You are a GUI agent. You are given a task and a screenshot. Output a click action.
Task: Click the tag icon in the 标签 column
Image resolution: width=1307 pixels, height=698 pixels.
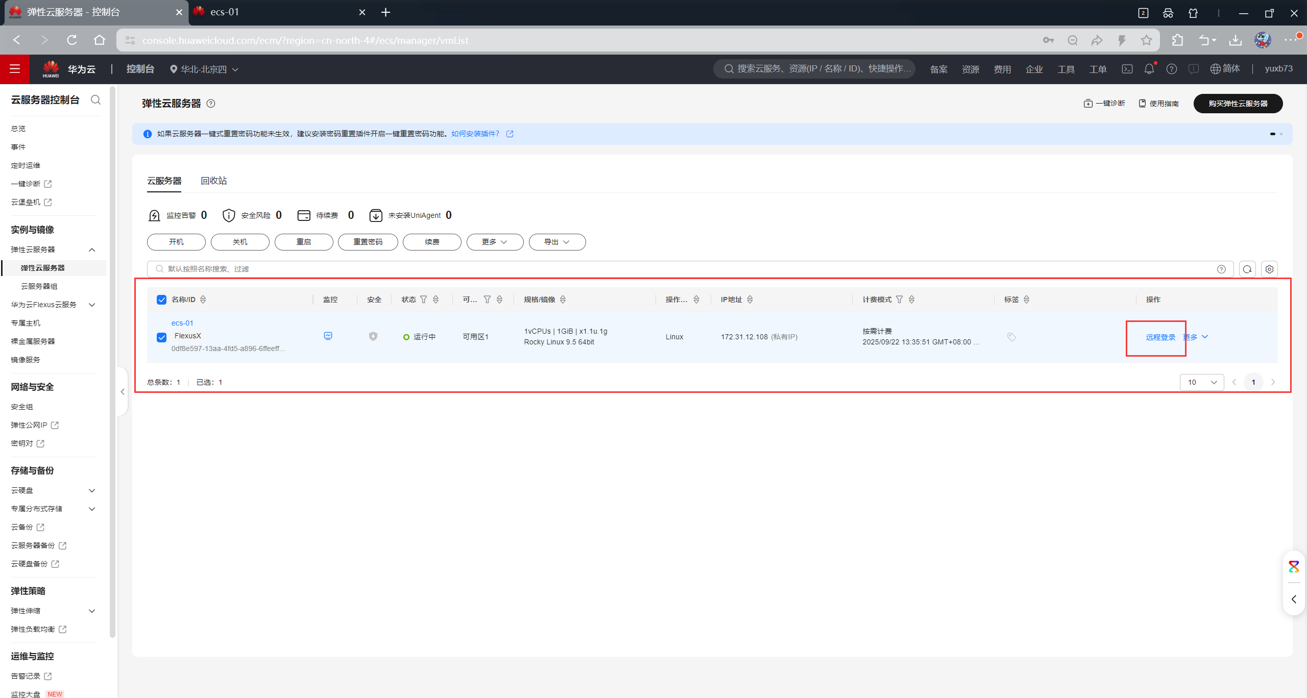point(1011,337)
